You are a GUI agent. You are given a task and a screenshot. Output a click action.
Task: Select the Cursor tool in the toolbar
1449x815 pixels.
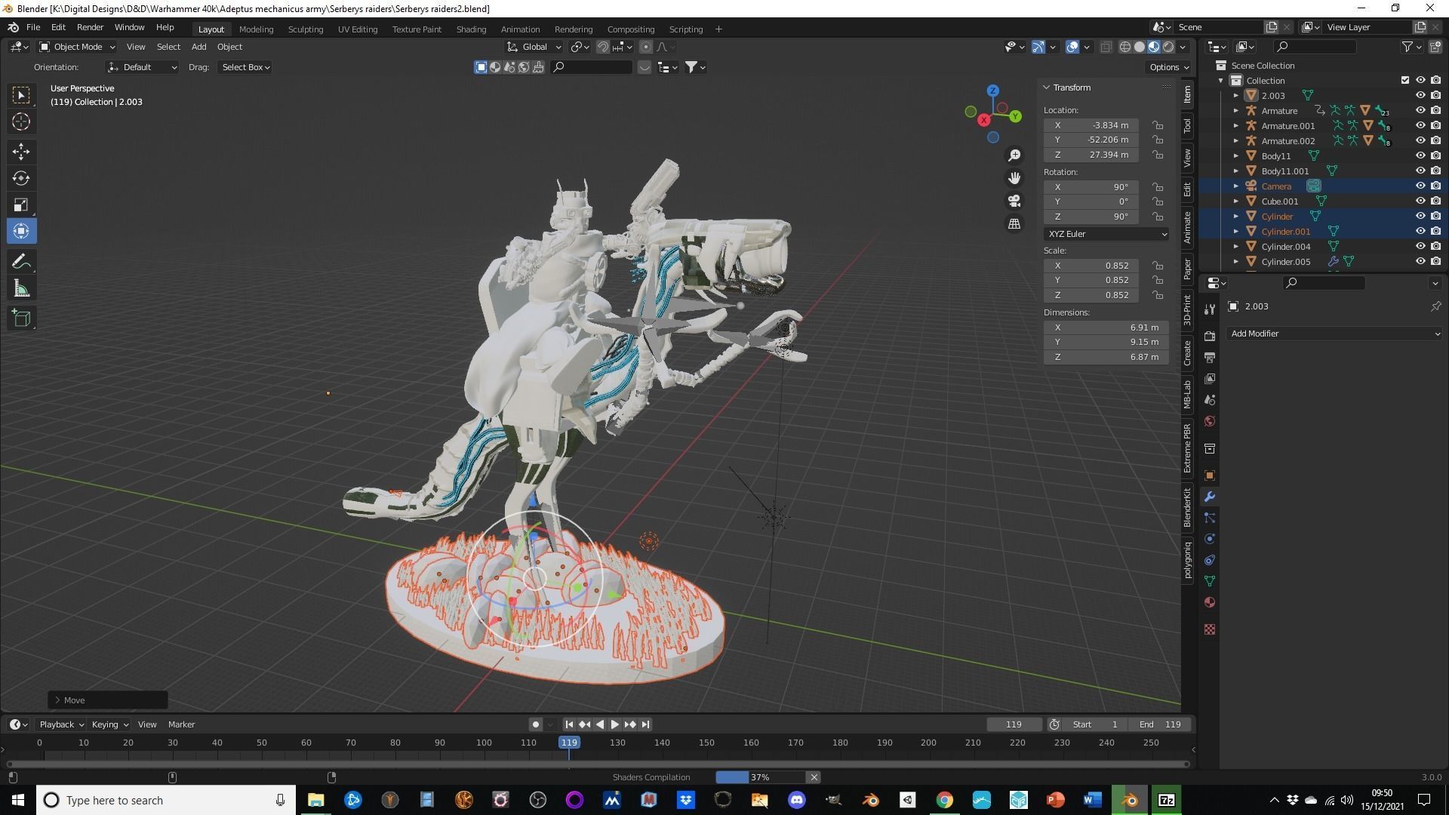(x=21, y=121)
